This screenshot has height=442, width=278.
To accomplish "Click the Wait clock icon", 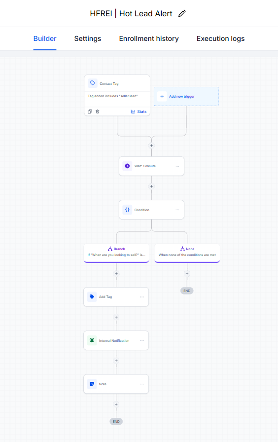I will (x=127, y=166).
